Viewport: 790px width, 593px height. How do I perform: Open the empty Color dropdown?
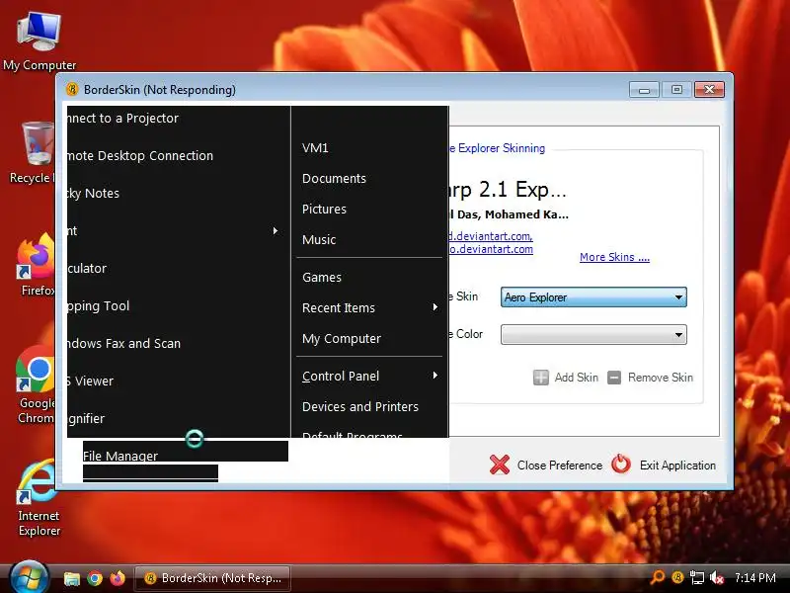pos(593,334)
